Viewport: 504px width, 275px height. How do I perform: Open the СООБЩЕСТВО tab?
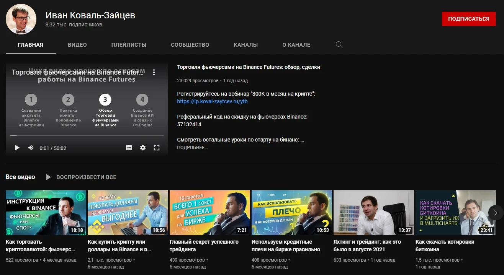(190, 45)
